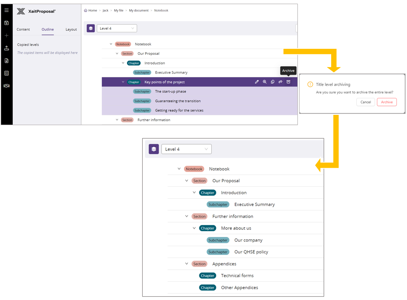Image resolution: width=407 pixels, height=300 pixels.
Task: Click the magnifier zoom icon on the highlighted chapter
Action: point(265,82)
